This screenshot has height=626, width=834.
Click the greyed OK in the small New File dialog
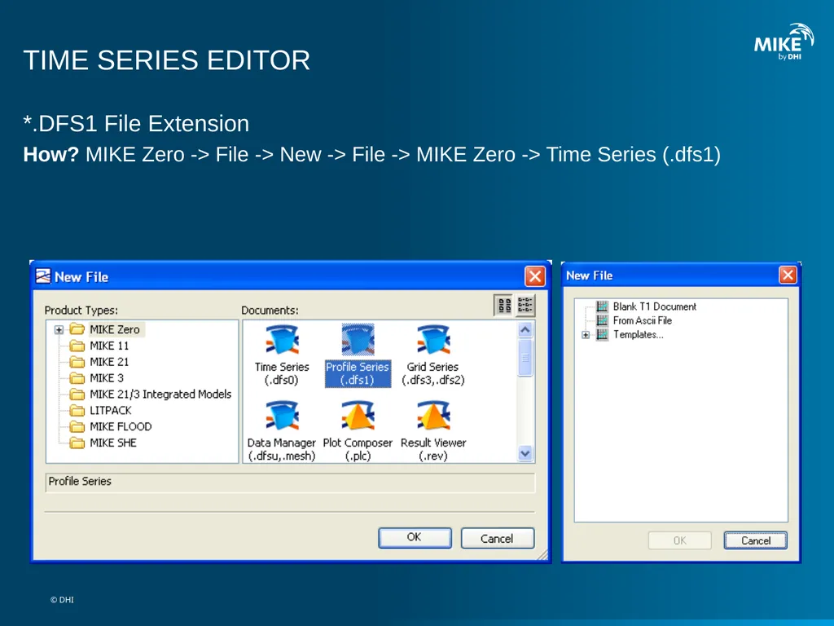coord(680,540)
